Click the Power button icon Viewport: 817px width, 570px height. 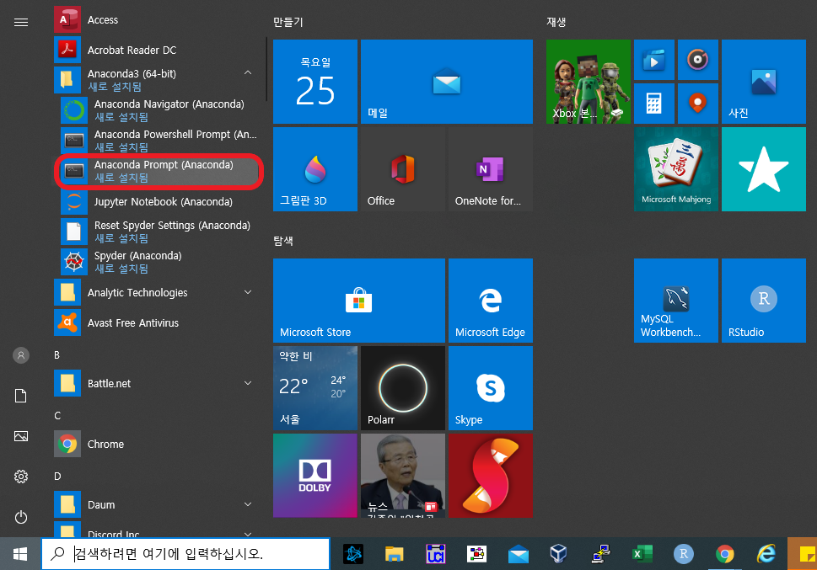pos(21,517)
